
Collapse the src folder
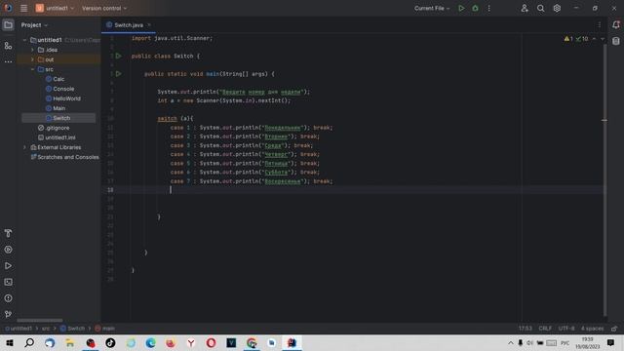click(x=32, y=69)
